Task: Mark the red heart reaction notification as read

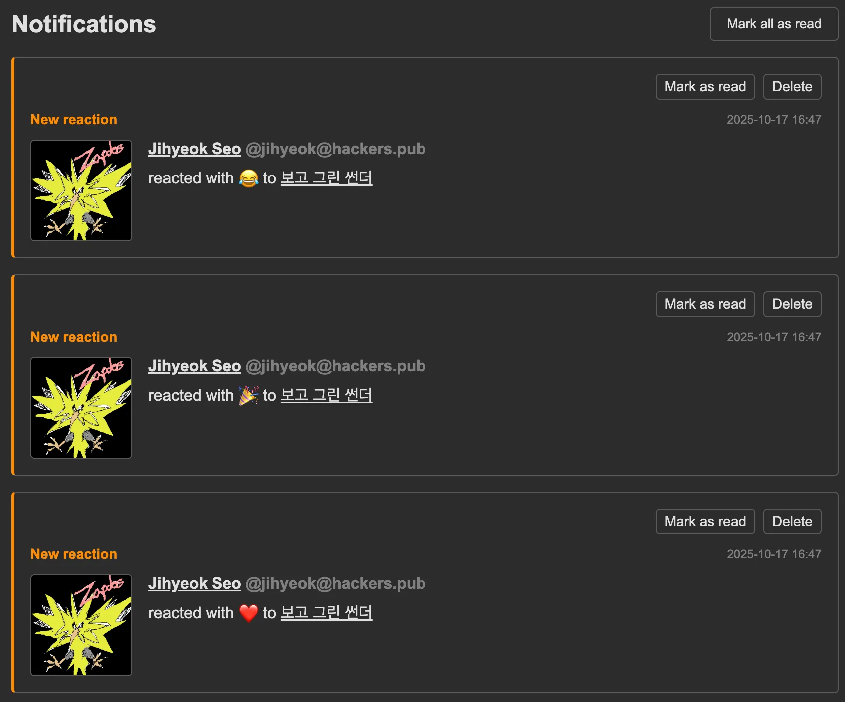Action: coord(705,522)
